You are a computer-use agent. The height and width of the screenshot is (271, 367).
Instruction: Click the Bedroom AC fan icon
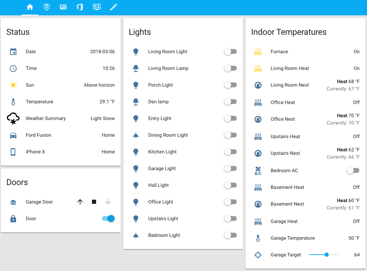pyautogui.click(x=258, y=171)
